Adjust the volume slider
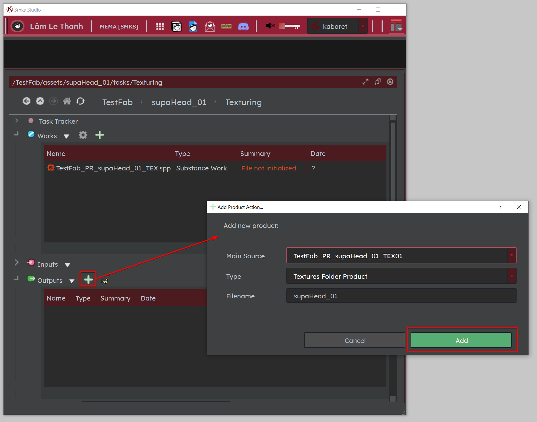 (x=290, y=26)
